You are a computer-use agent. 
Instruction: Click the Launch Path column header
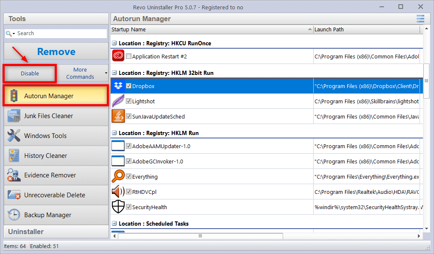367,29
